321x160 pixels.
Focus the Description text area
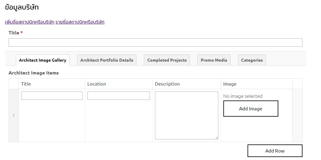click(x=186, y=115)
